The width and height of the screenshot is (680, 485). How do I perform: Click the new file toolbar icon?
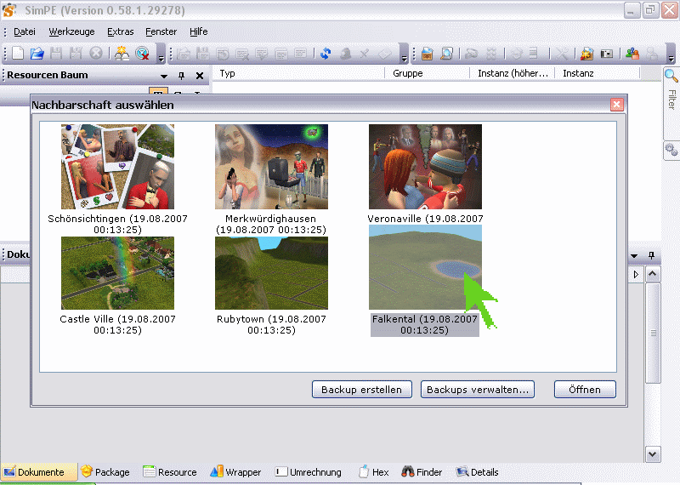[18, 54]
